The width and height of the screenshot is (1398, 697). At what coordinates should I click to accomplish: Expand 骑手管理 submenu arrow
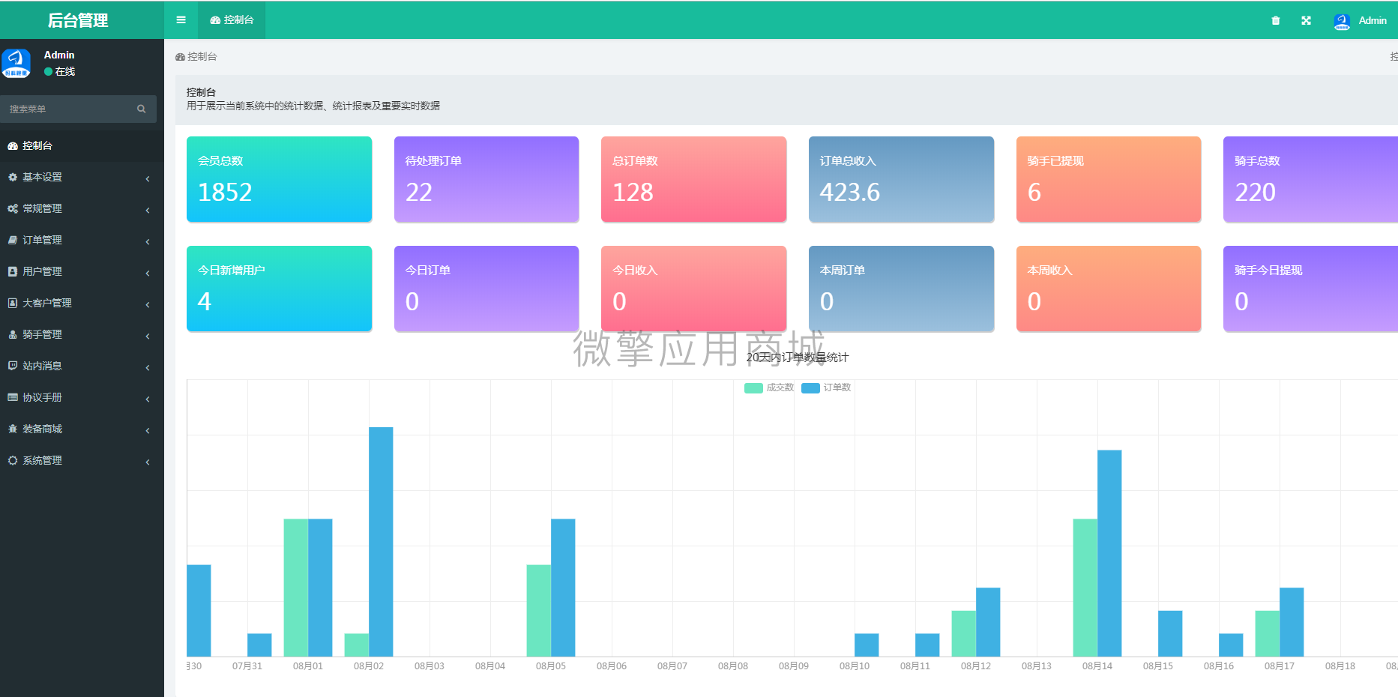[148, 336]
